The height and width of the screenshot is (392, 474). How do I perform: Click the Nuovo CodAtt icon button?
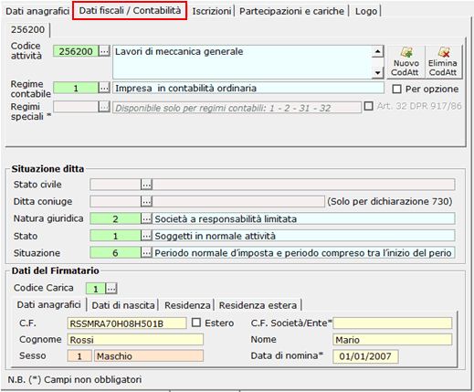[406, 62]
